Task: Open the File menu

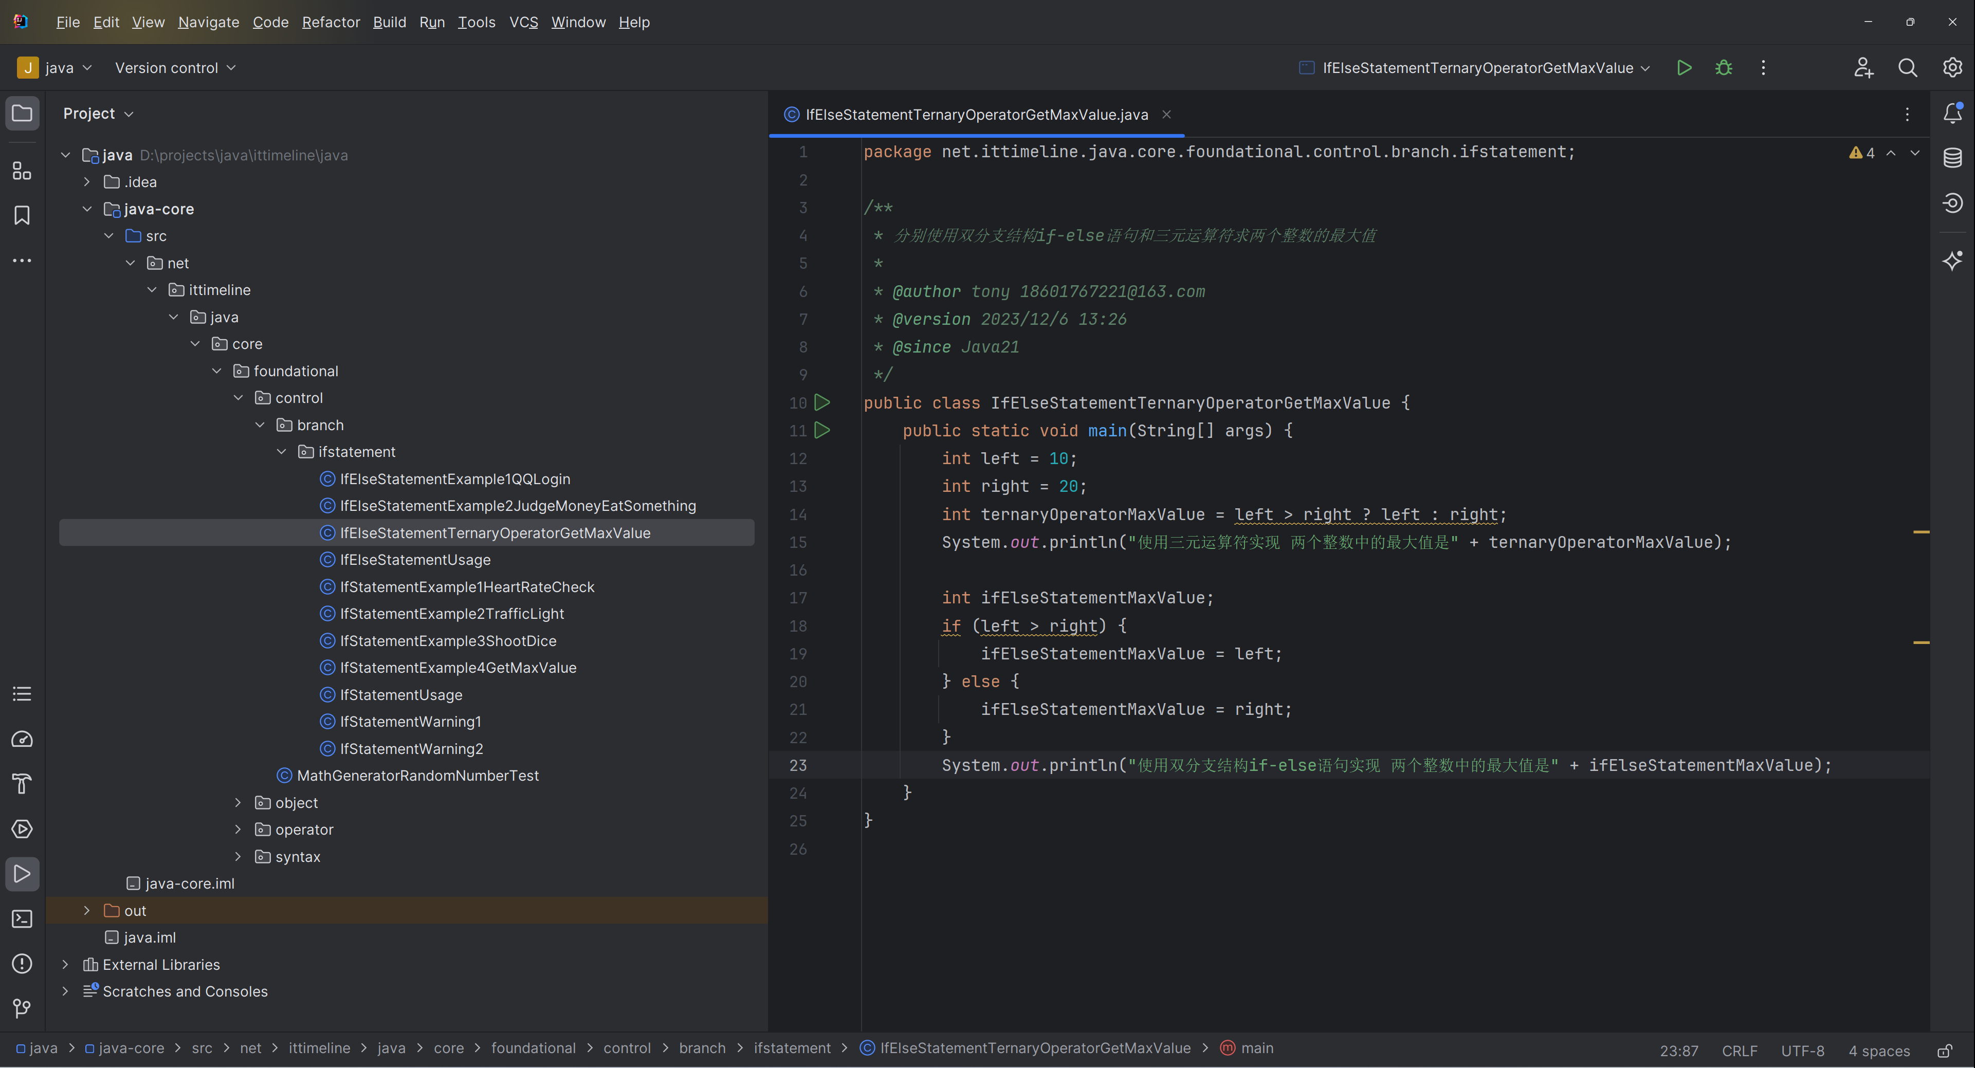Action: click(67, 22)
